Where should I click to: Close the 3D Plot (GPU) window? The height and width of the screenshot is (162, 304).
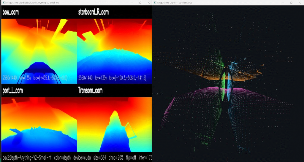(x=300, y=3)
